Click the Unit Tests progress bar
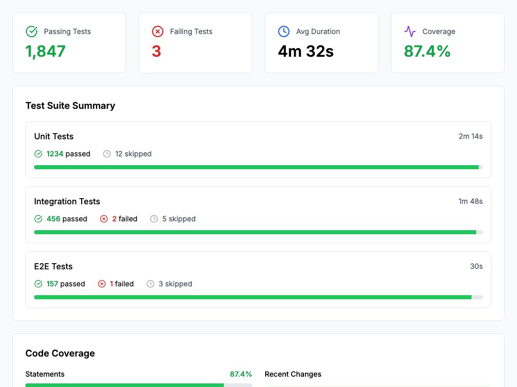 click(x=258, y=167)
